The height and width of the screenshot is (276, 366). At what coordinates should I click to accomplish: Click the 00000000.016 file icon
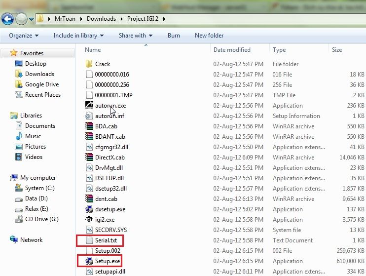[89, 75]
